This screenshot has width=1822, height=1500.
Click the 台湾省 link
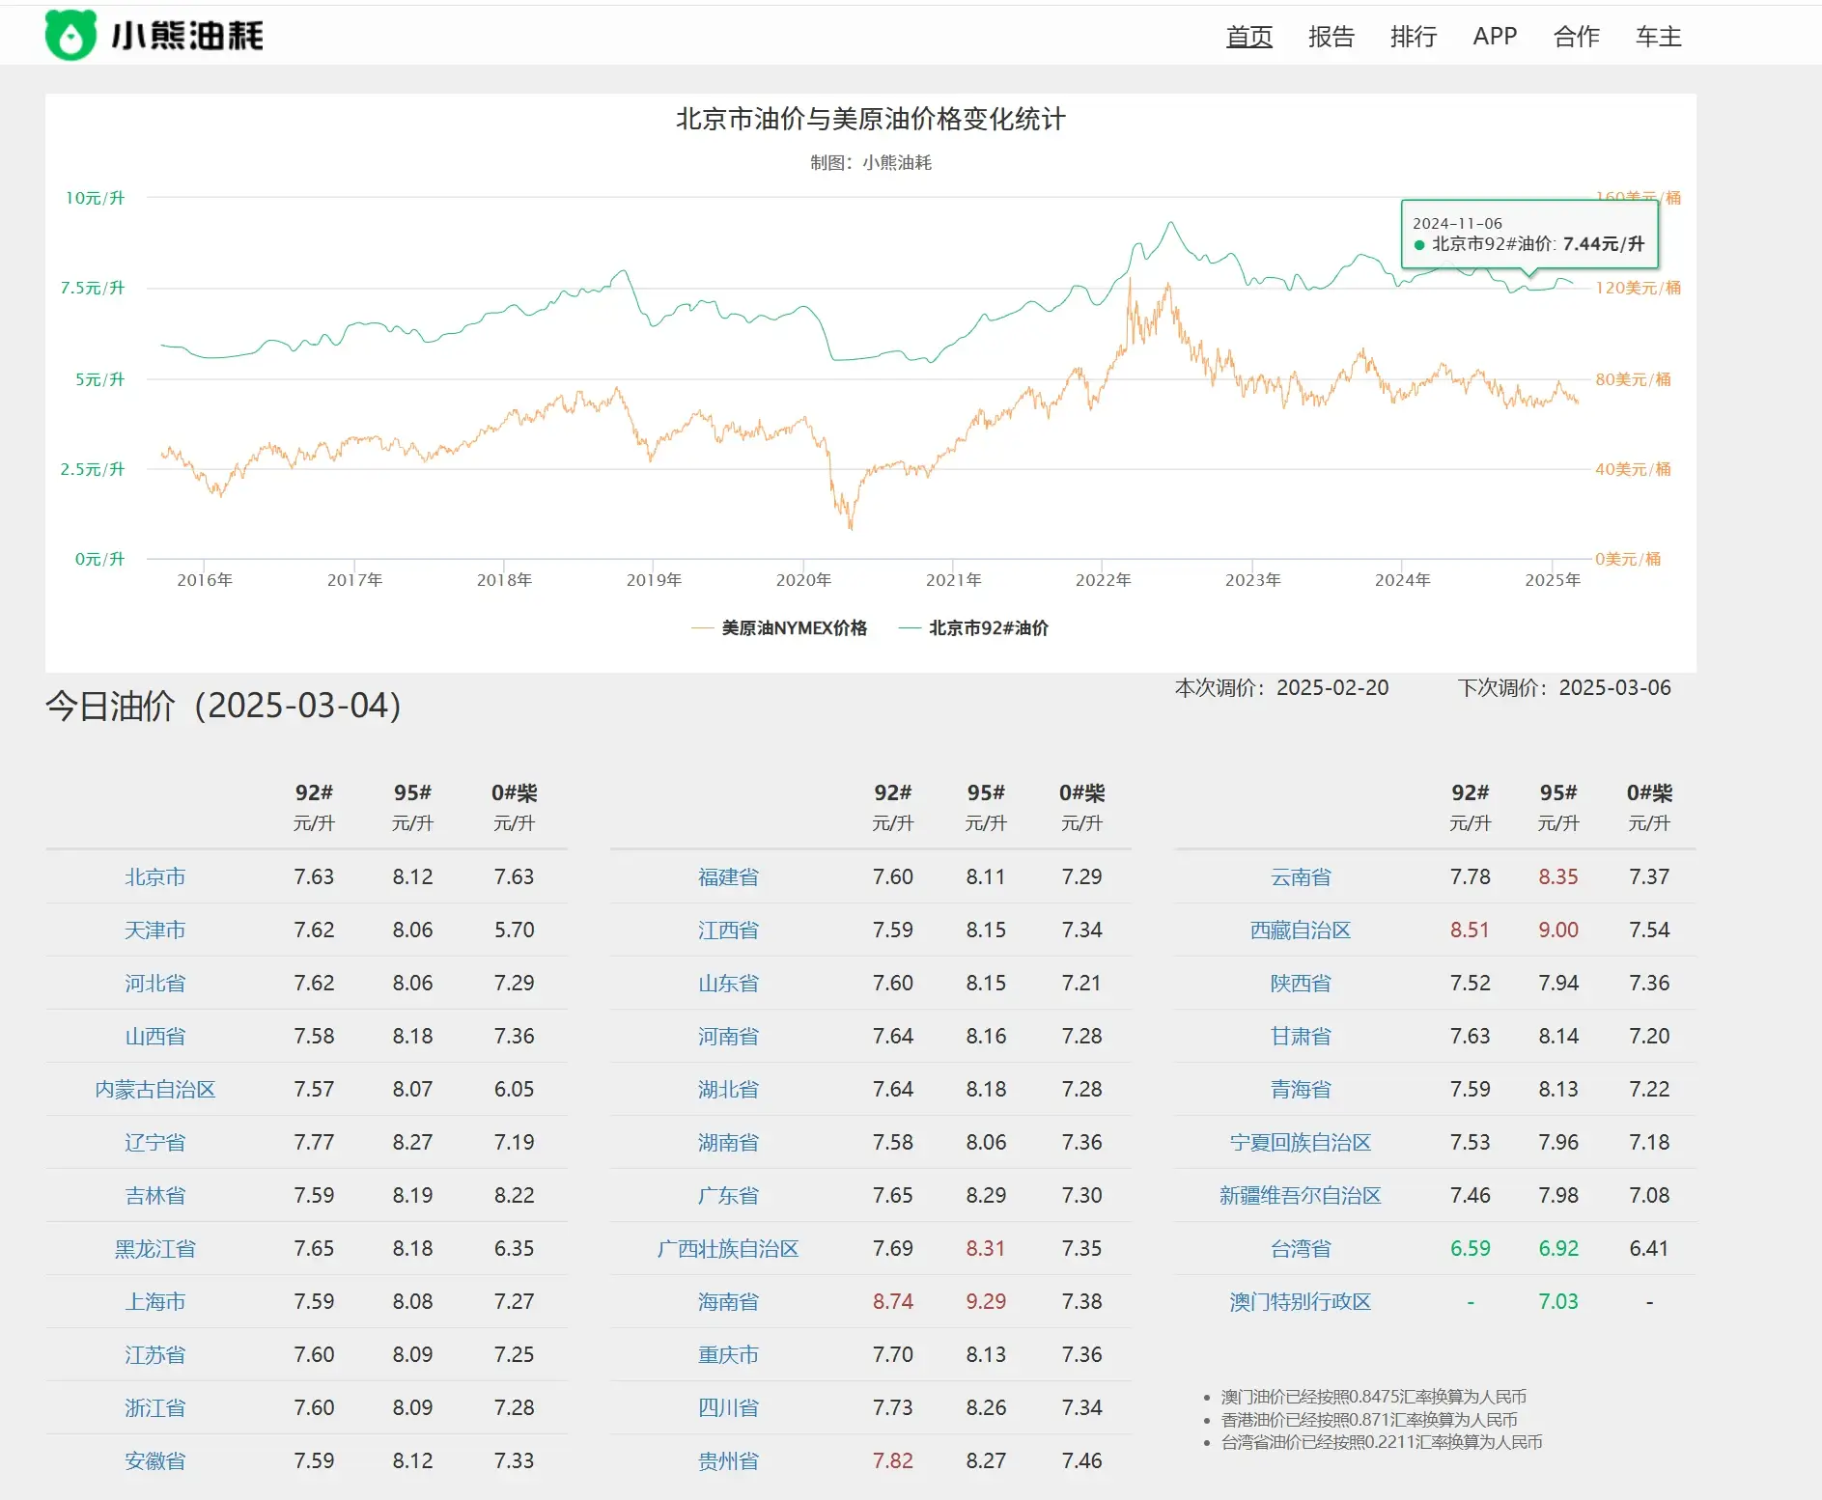[1300, 1249]
